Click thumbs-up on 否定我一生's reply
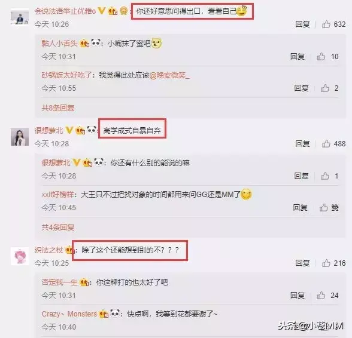Screen dimensions: 352x338 [321, 296]
